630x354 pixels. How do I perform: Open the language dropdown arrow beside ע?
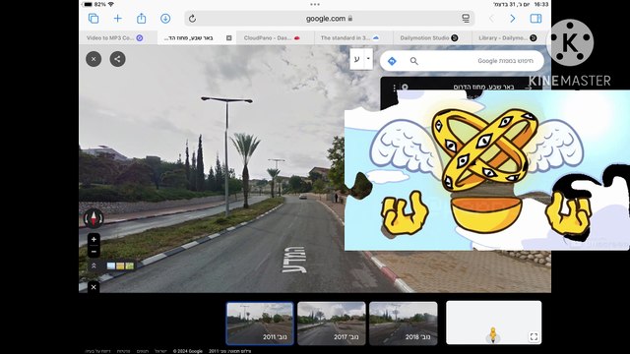368,59
